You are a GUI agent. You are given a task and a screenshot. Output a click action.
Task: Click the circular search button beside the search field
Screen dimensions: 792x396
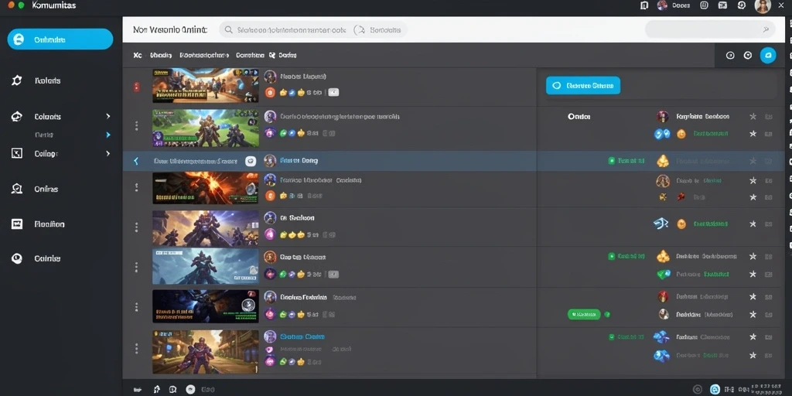[x=360, y=30]
